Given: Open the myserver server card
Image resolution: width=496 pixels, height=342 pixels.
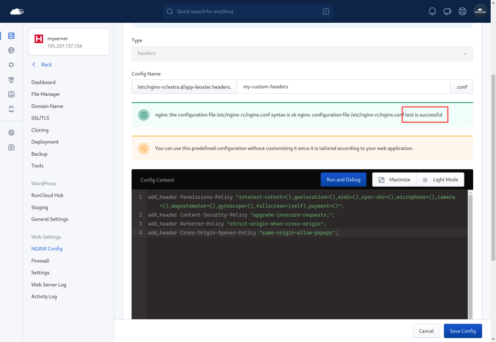Looking at the screenshot, I should 69,42.
